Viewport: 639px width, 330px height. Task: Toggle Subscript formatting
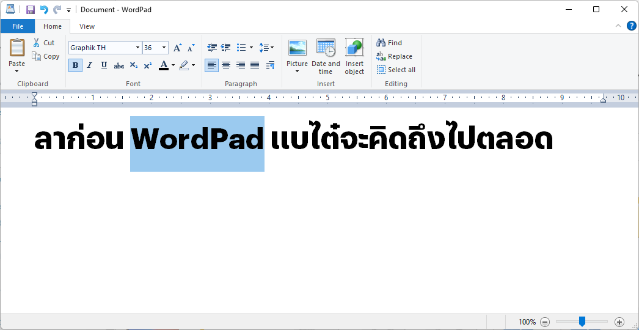coord(133,65)
